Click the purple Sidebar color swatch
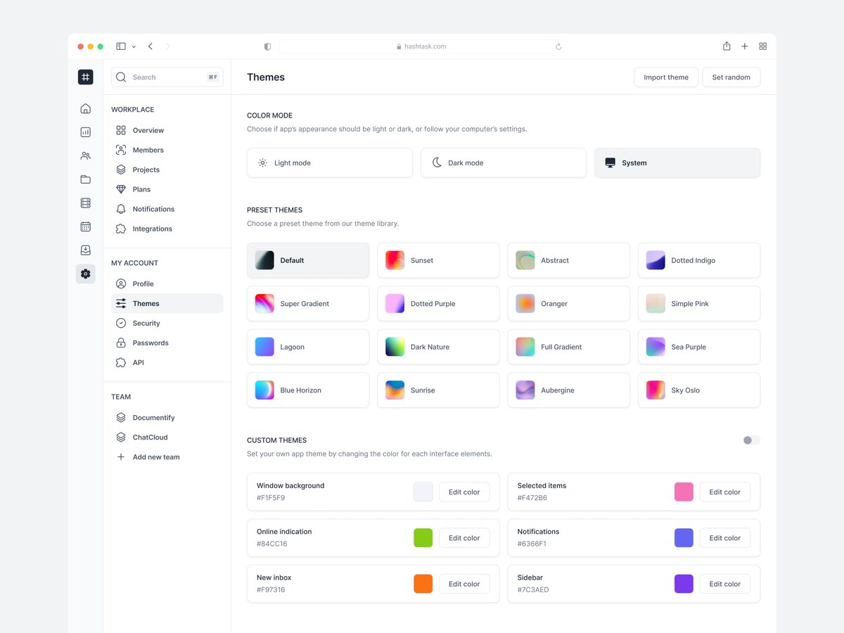The height and width of the screenshot is (633, 844). coord(684,584)
